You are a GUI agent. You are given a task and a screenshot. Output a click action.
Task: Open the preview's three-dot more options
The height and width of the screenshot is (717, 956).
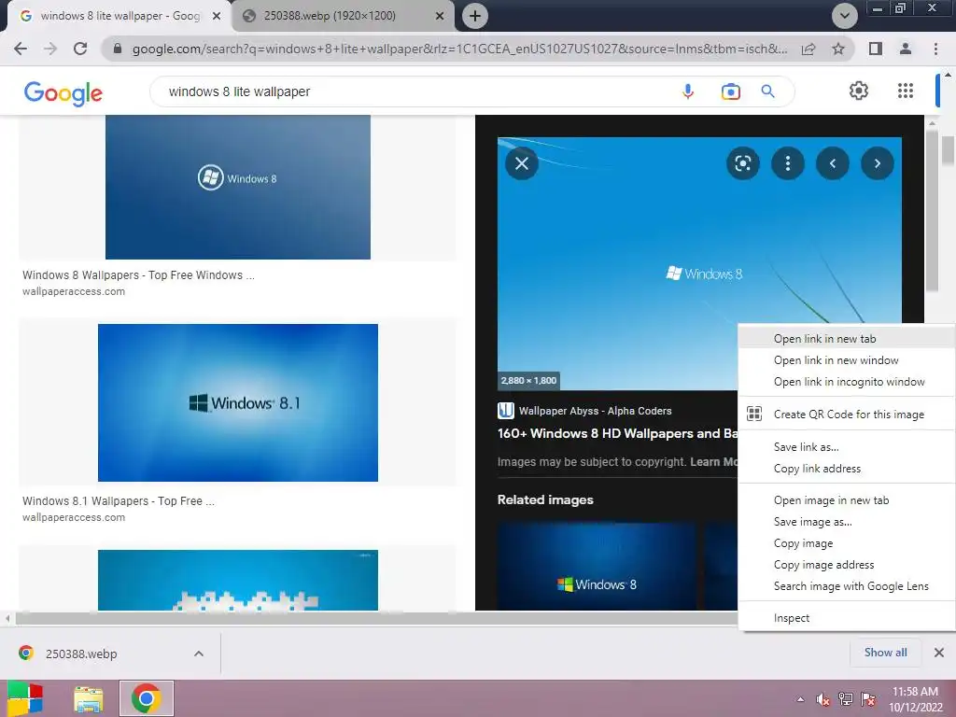click(788, 163)
